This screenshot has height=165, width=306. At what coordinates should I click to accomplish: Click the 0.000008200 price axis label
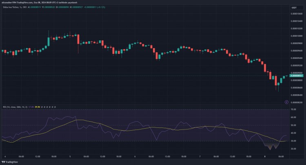[296, 103]
